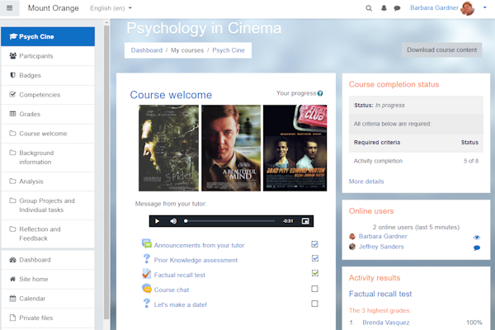This screenshot has height=330, width=495.
Task: Open Participants in the sidebar
Action: (48, 56)
